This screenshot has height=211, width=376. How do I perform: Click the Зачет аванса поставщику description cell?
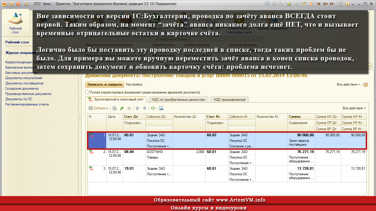(x=301, y=142)
